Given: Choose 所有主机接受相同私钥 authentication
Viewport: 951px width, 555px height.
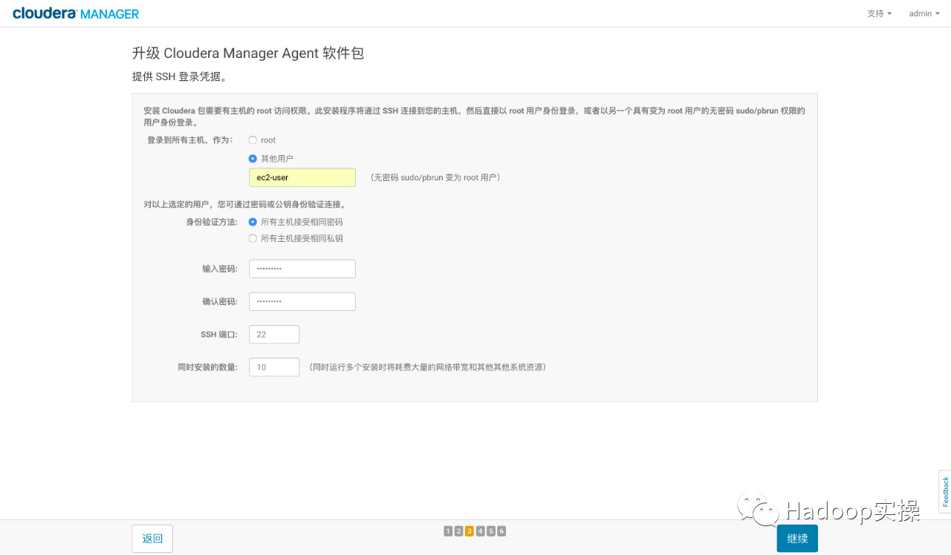Looking at the screenshot, I should pos(253,238).
